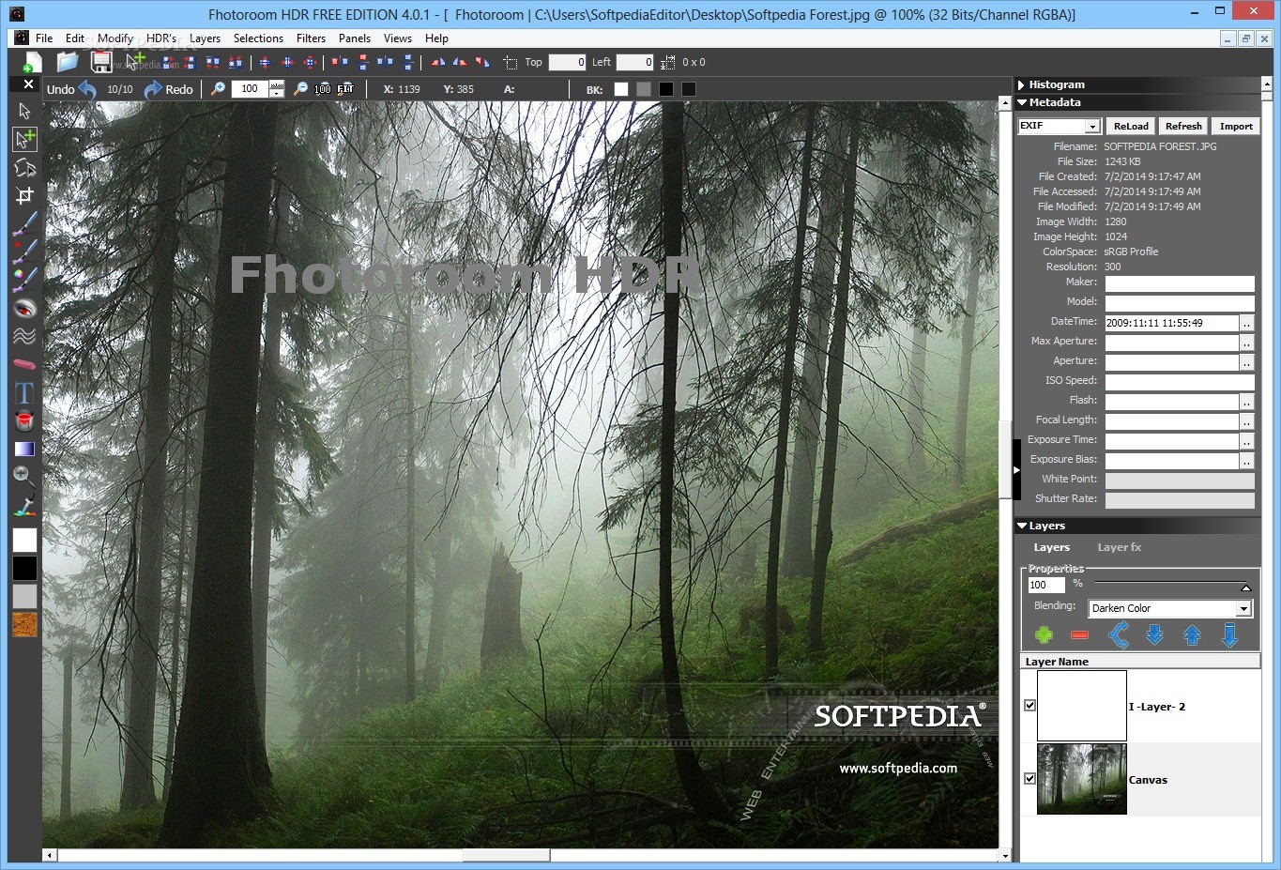Open the EXIF metadata type dropdown
This screenshot has width=1281, height=870.
[x=1091, y=127]
